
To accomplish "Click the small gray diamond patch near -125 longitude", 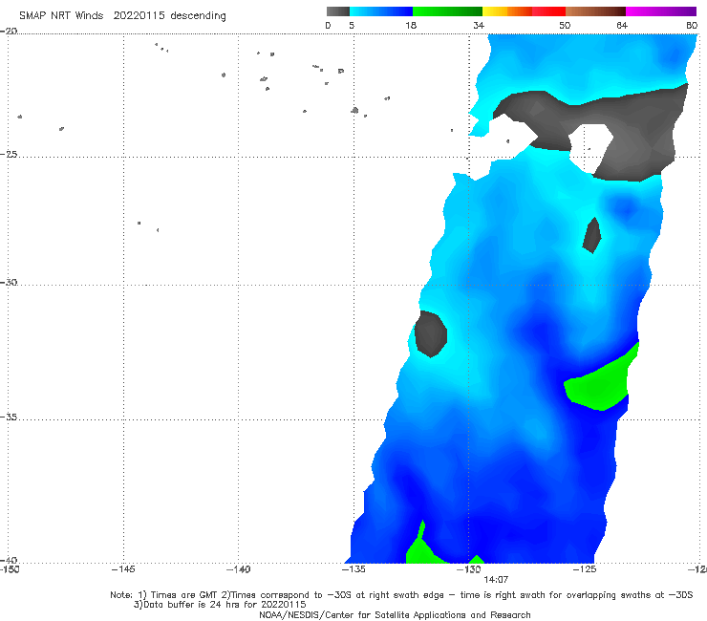I will pos(592,235).
